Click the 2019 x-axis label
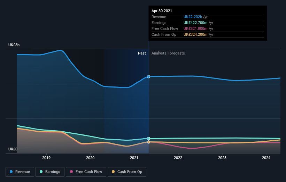 click(x=46, y=158)
